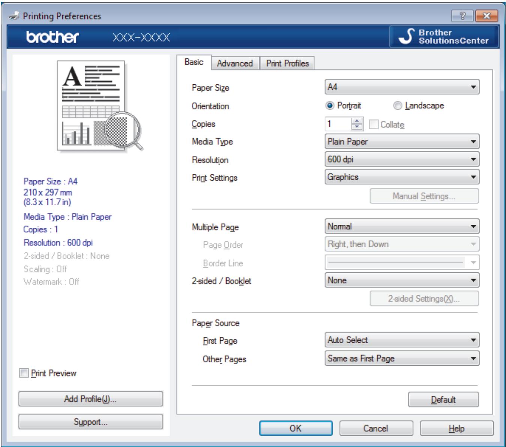The width and height of the screenshot is (506, 447).
Task: Open the Paper Size dropdown
Action: click(402, 87)
